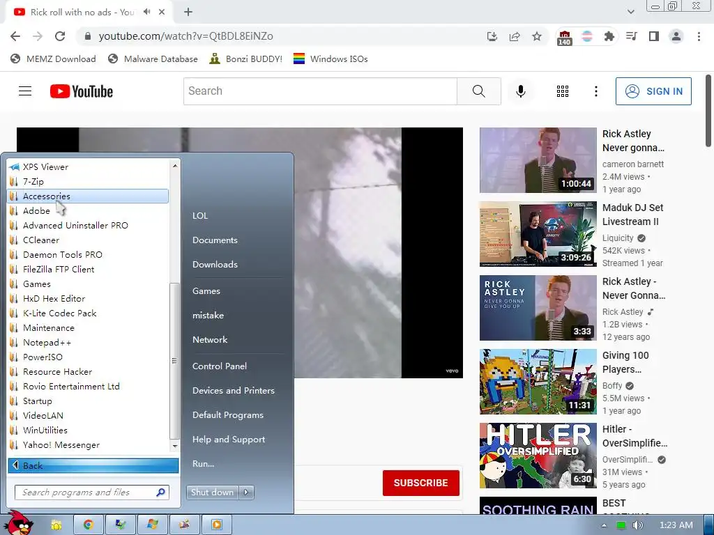Screen dimensions: 714x535
Task: Click the Angry Birds Start button
Action: click(19, 522)
